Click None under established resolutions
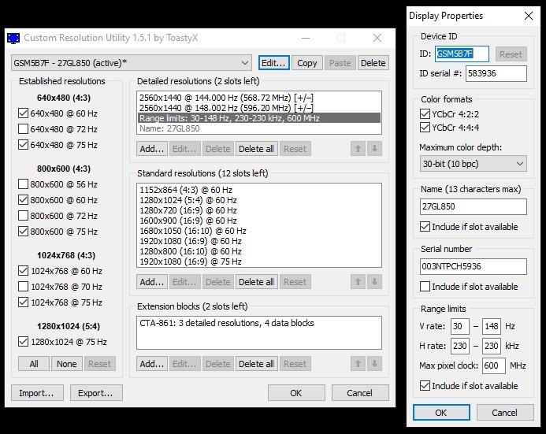Viewport: 546px width, 434px height. coord(67,364)
